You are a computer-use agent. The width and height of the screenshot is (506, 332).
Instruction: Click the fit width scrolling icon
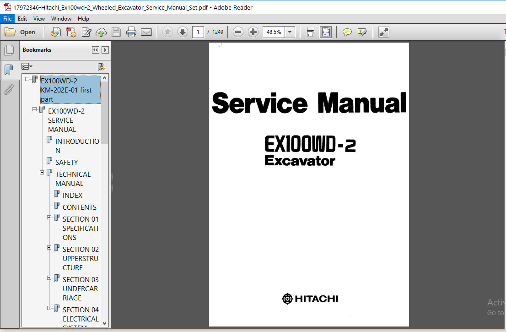[311, 32]
